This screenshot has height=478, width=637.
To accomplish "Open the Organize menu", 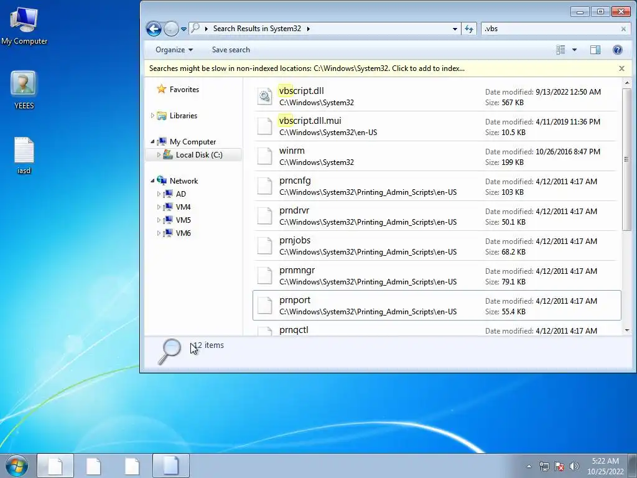I will click(x=174, y=50).
